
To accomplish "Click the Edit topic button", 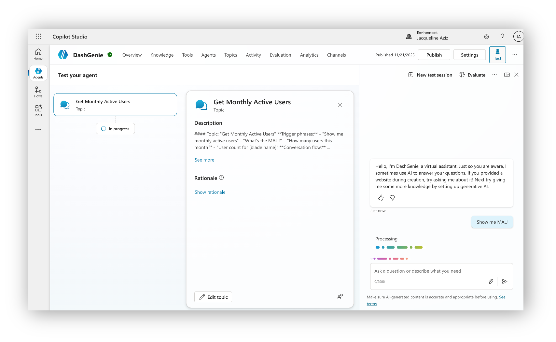I will (x=213, y=297).
